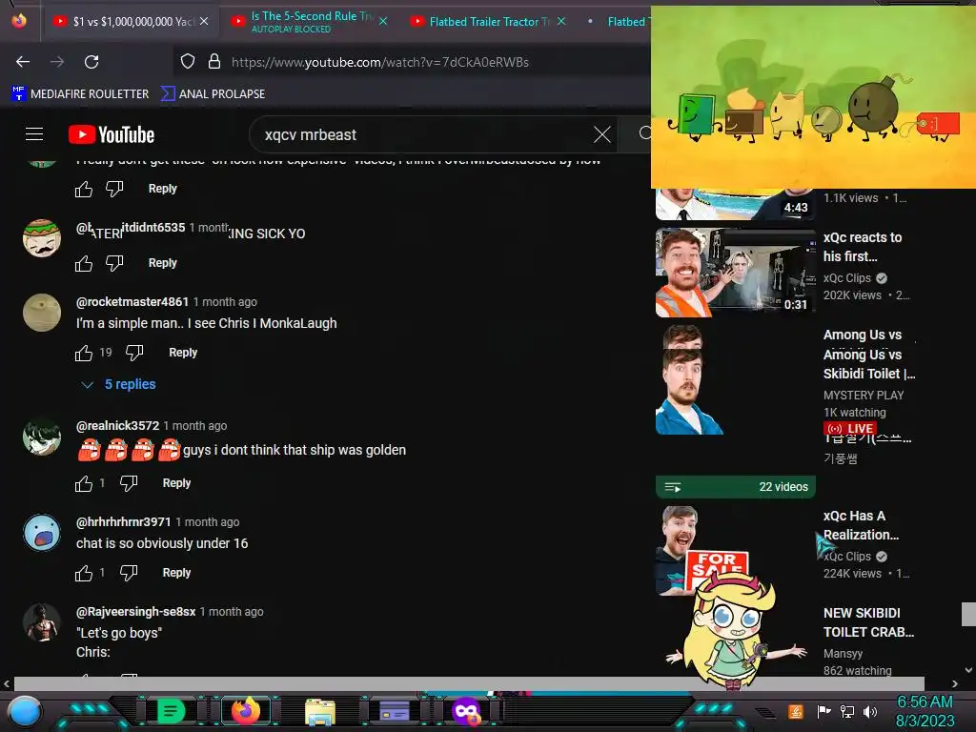Open the Start orb on the taskbar
Image resolution: width=976 pixels, height=732 pixels.
(25, 711)
